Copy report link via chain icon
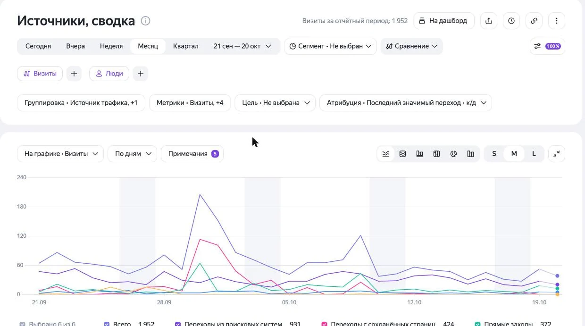This screenshot has width=585, height=326. pos(534,21)
